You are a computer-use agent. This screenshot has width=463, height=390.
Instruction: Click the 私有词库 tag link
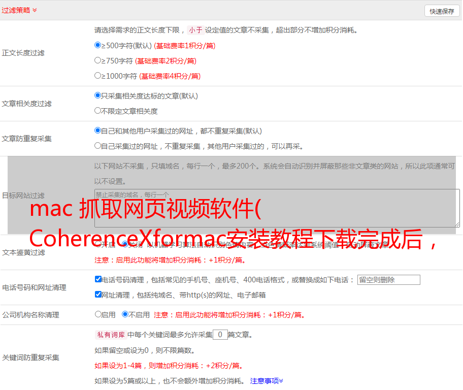[111, 335]
